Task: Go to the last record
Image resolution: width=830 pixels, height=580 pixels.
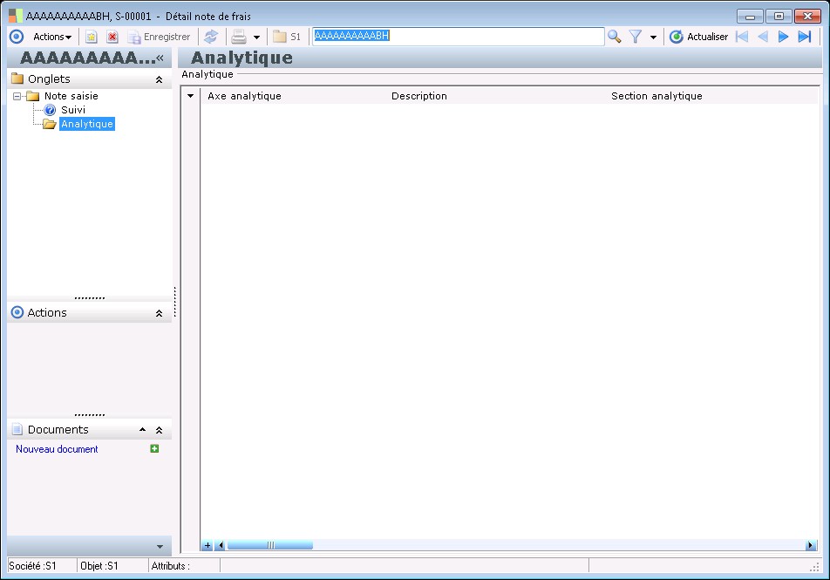Action: point(805,37)
